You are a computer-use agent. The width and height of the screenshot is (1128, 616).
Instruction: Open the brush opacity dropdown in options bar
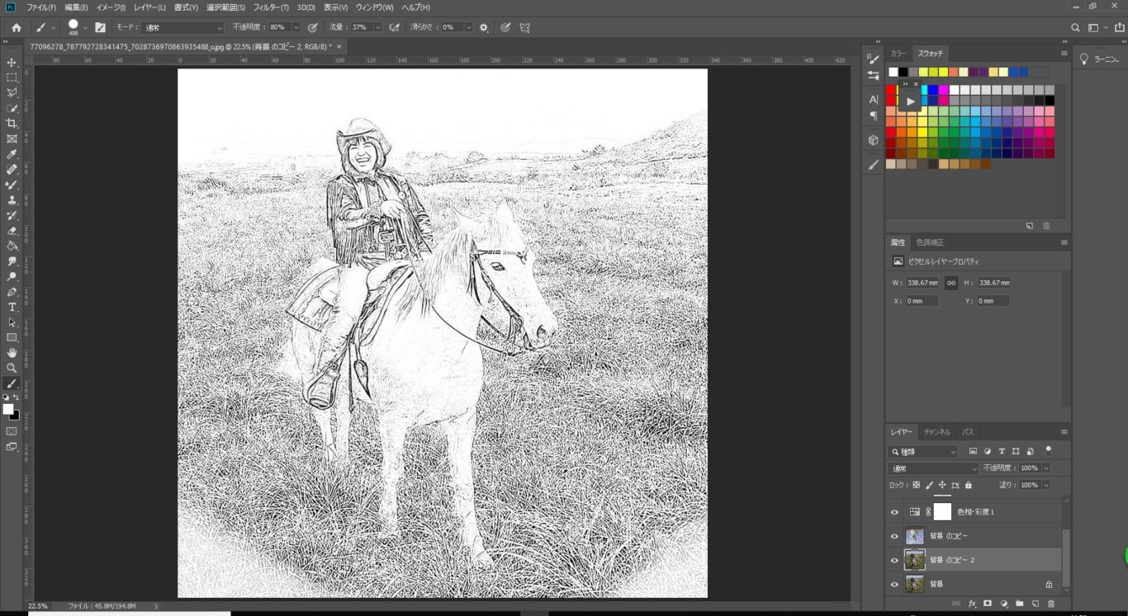pyautogui.click(x=296, y=27)
